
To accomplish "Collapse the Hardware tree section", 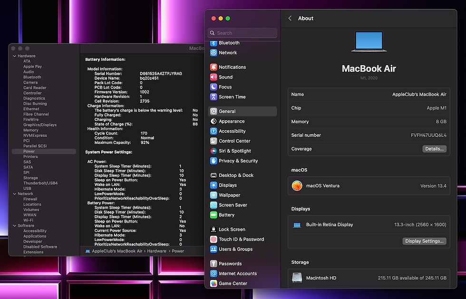I will coord(15,56).
